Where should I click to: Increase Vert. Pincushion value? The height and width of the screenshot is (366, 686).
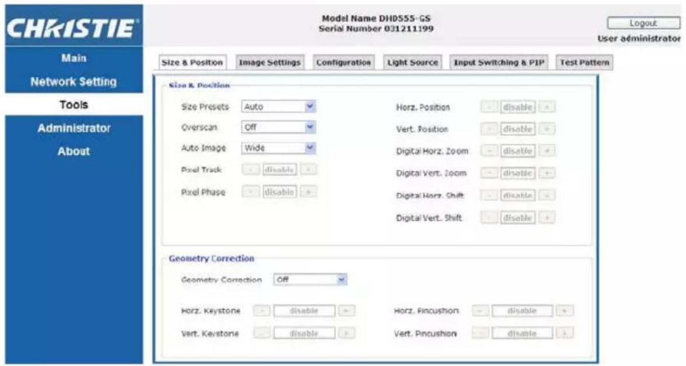pyautogui.click(x=565, y=333)
